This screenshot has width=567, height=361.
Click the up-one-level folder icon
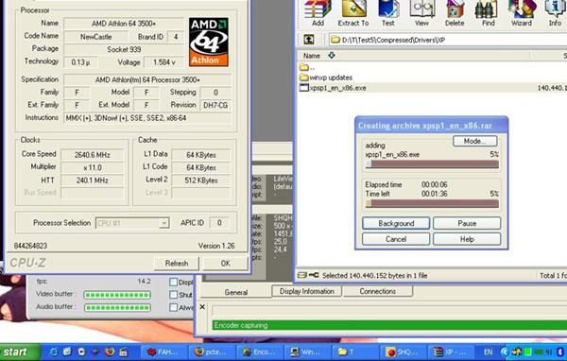click(308, 40)
